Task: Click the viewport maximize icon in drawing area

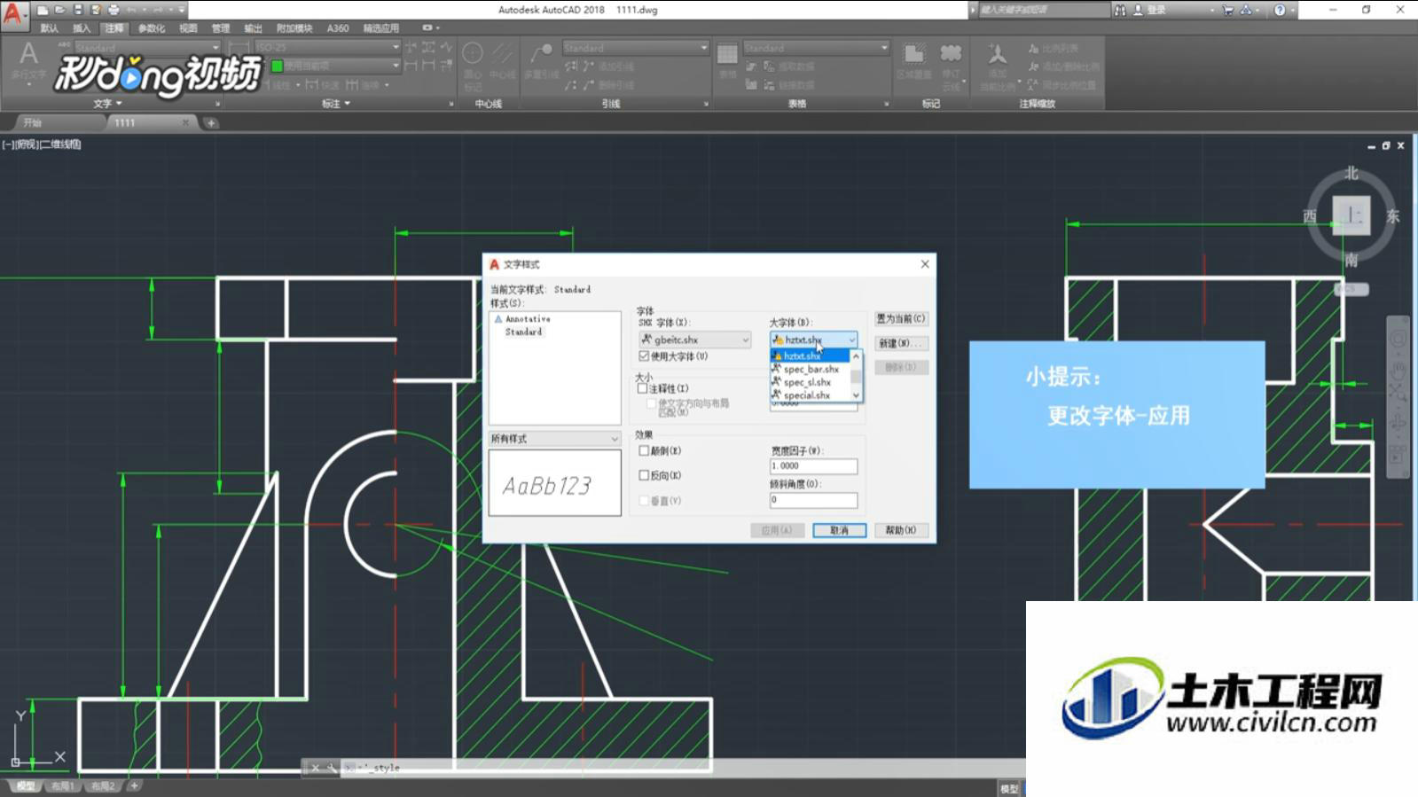Action: coord(1386,145)
